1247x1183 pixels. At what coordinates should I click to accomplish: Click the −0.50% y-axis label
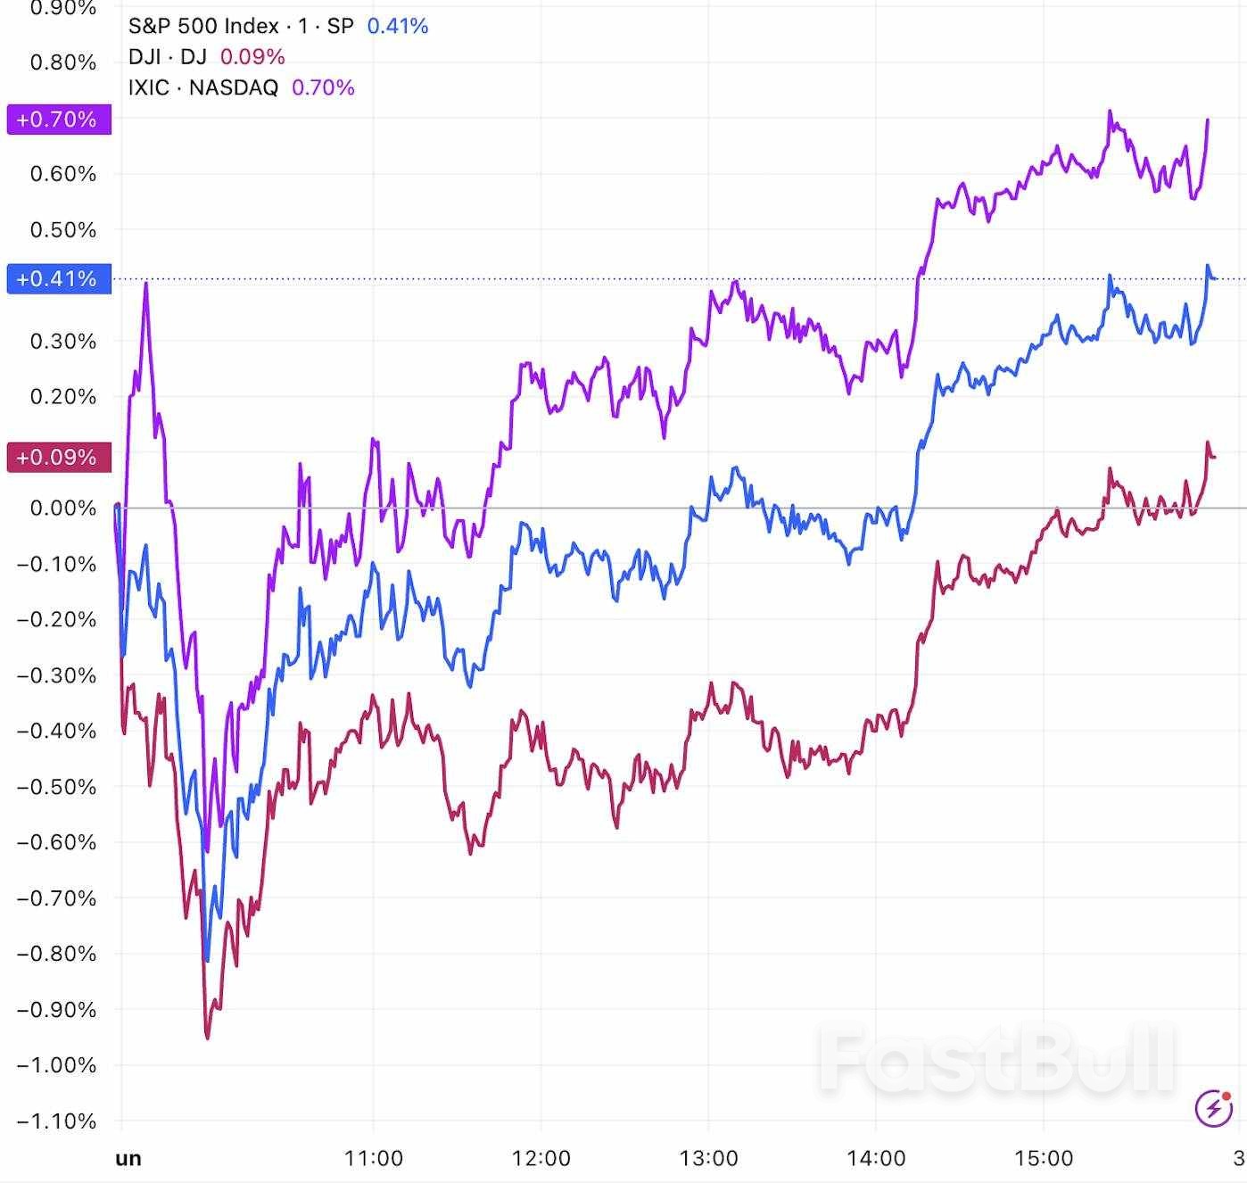point(56,787)
